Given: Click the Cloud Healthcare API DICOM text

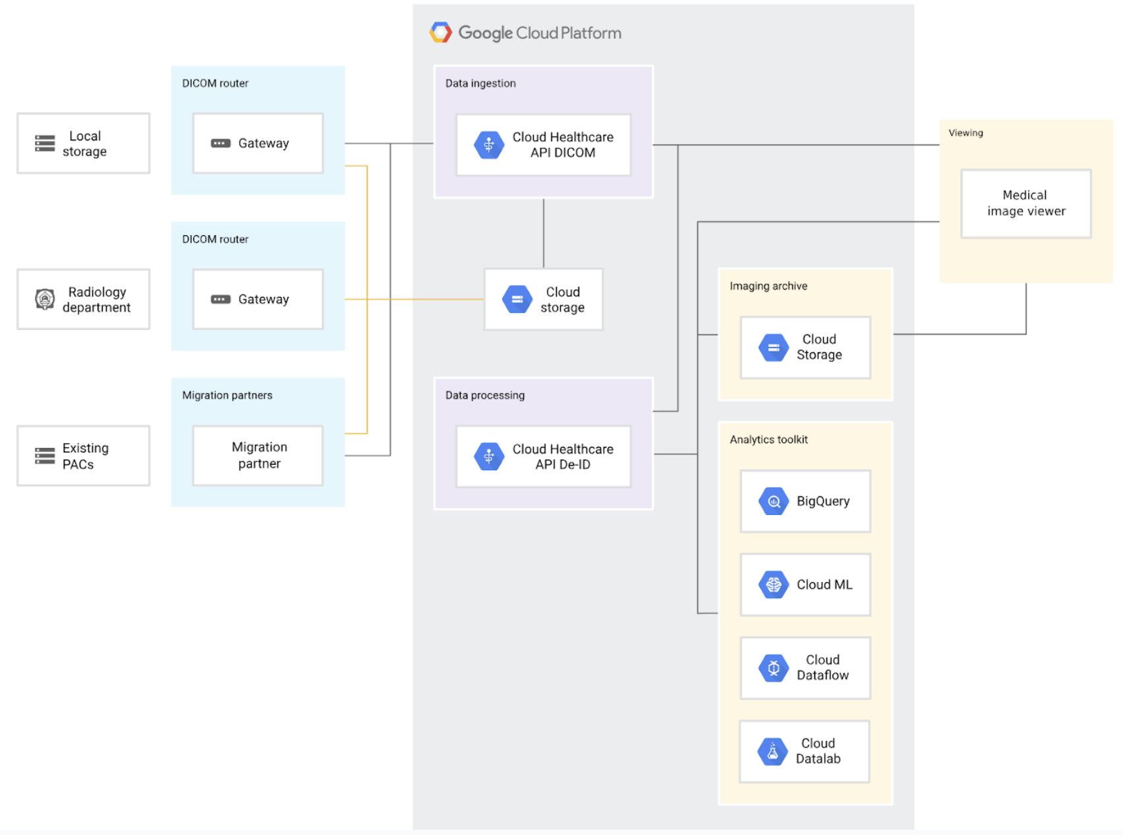Looking at the screenshot, I should click(x=563, y=145).
